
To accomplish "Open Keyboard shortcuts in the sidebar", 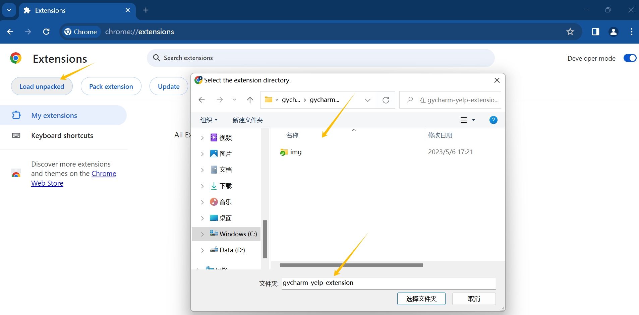I will (x=62, y=135).
